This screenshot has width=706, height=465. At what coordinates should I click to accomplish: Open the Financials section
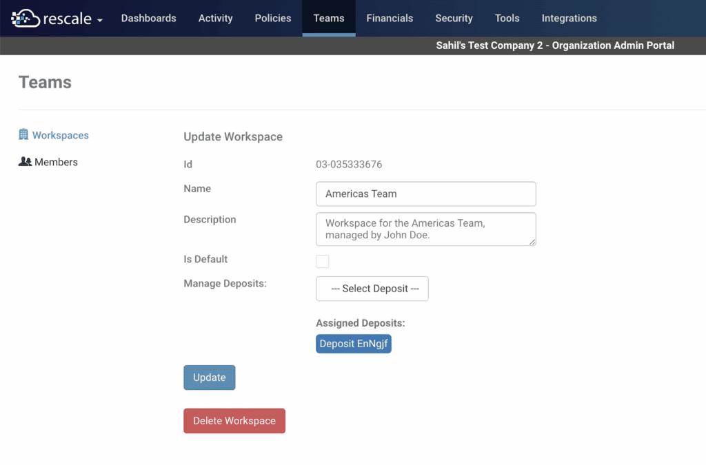coord(390,19)
